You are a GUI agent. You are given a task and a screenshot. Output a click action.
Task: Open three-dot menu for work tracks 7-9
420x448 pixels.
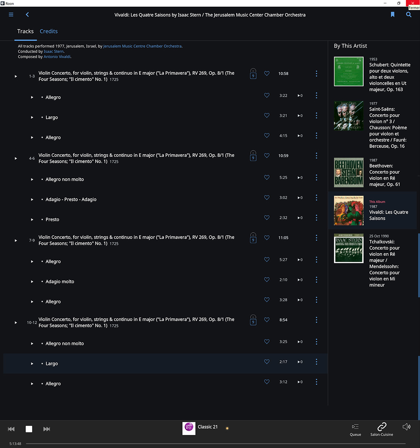[x=317, y=238]
